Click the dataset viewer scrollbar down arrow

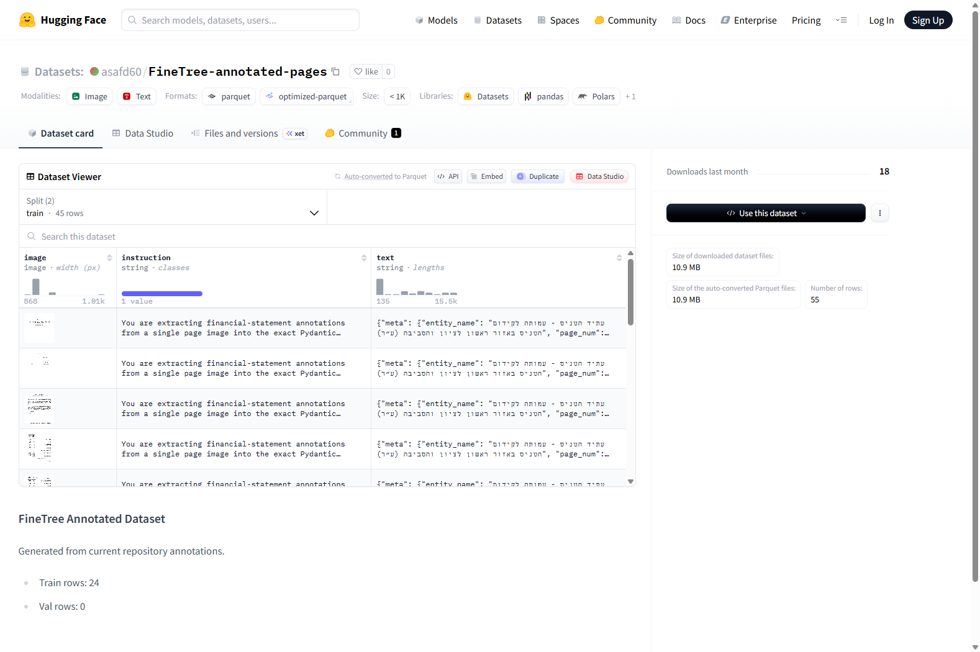[x=630, y=481]
